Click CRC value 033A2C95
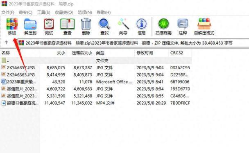 click(x=180, y=67)
